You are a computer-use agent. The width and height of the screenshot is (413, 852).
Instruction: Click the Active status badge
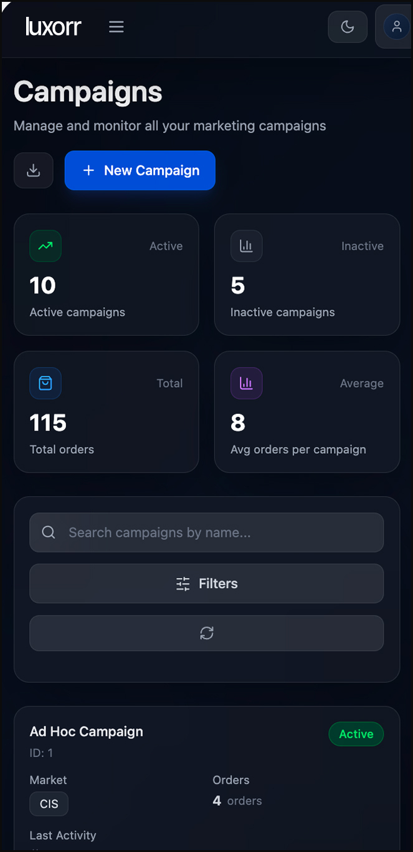(x=356, y=734)
